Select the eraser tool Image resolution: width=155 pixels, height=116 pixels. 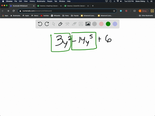point(74,24)
